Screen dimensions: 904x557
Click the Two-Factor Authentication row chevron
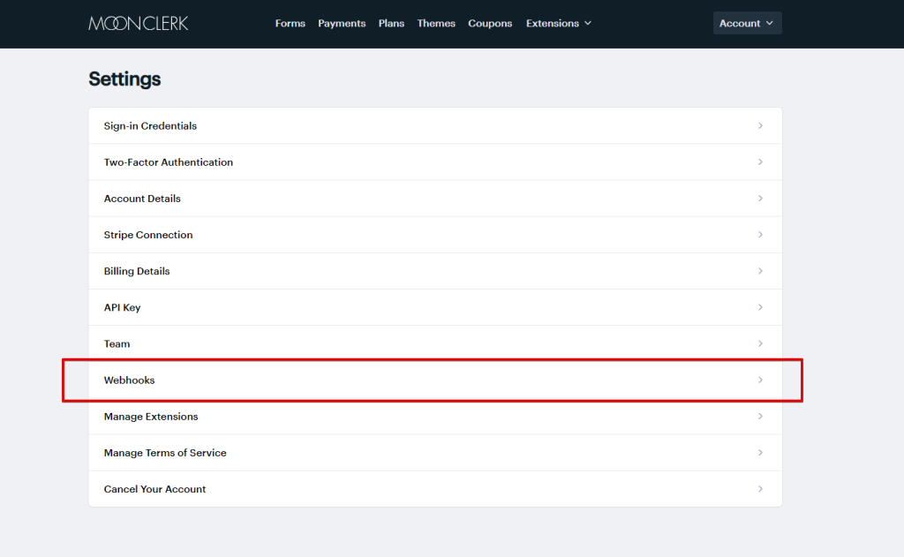(x=760, y=162)
